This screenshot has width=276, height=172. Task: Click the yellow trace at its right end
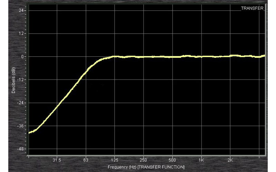click(264, 56)
